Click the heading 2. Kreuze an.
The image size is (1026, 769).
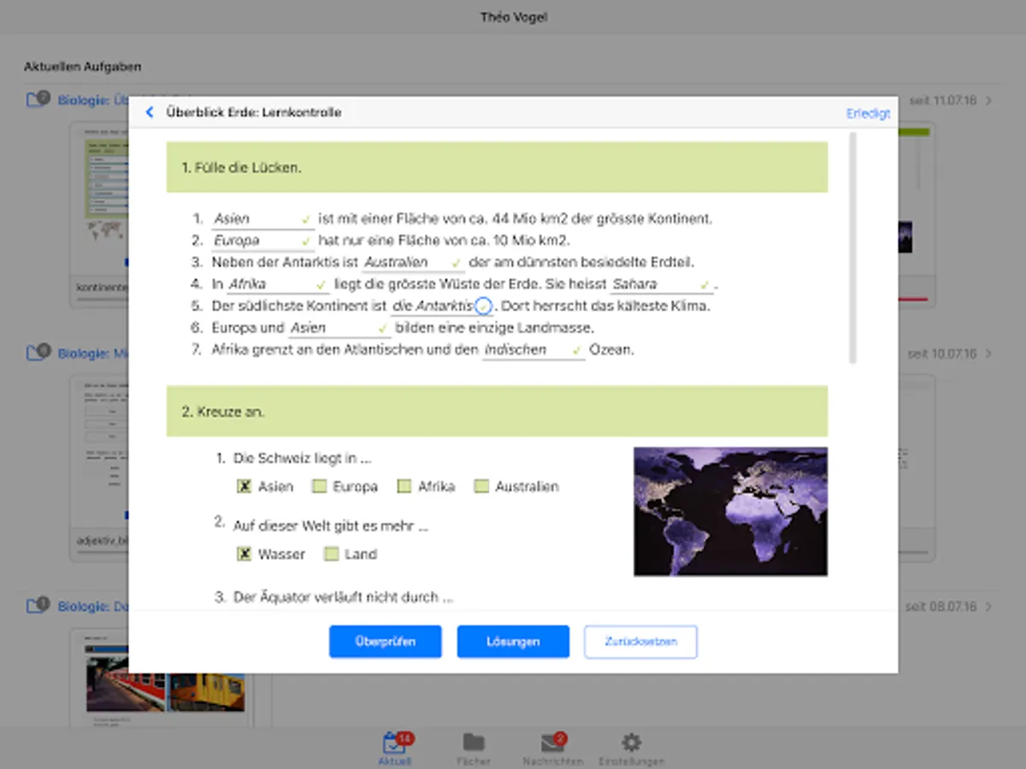(223, 411)
